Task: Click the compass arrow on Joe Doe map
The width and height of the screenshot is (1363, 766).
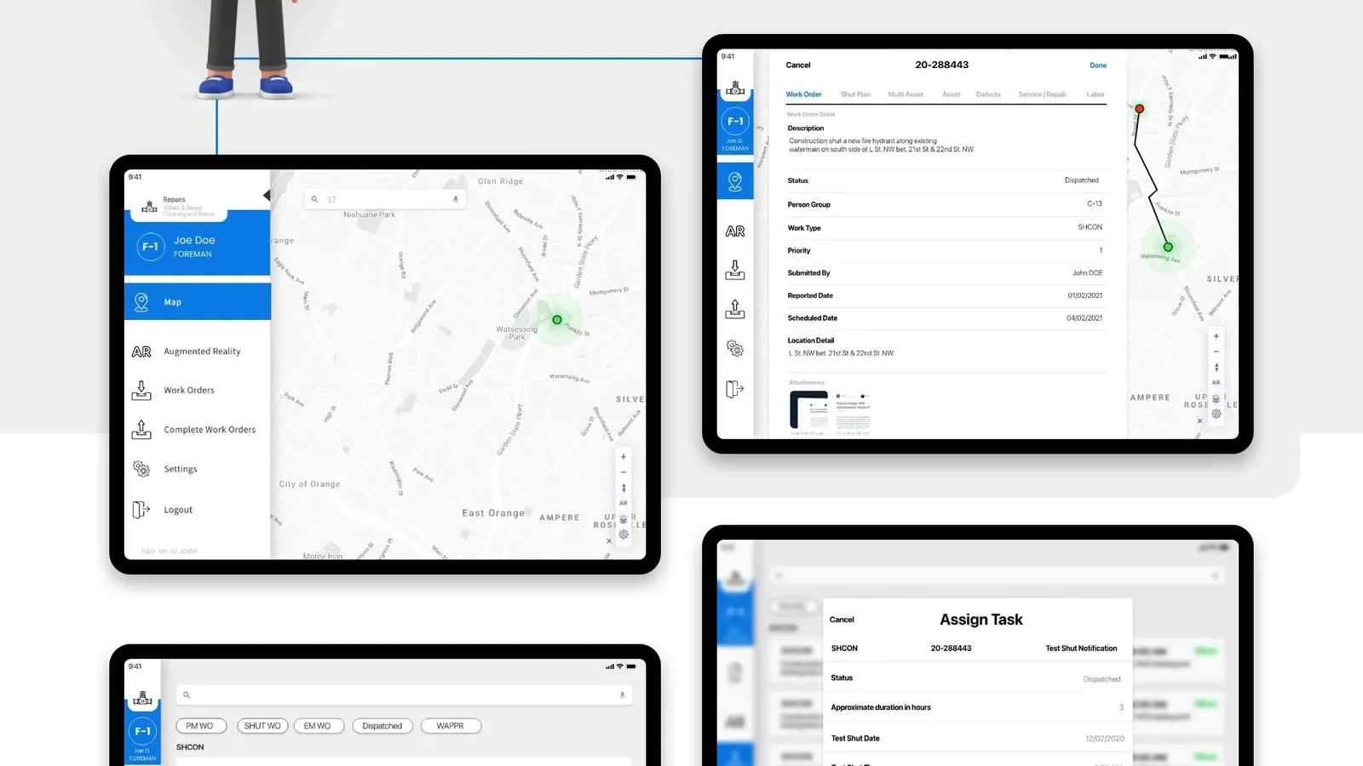Action: pyautogui.click(x=624, y=488)
